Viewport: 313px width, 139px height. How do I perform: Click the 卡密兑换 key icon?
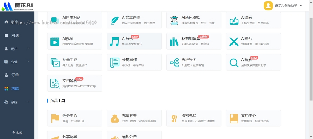(x=174, y=118)
